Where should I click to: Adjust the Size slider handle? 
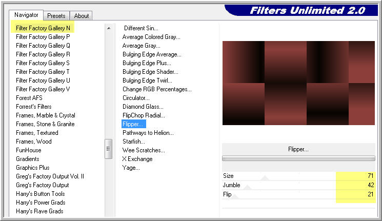point(265,178)
